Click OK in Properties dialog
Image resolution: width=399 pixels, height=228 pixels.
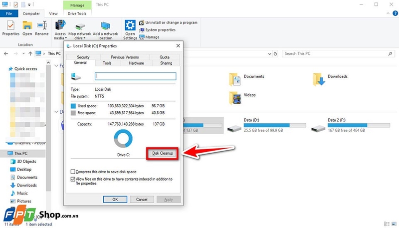[115, 200]
